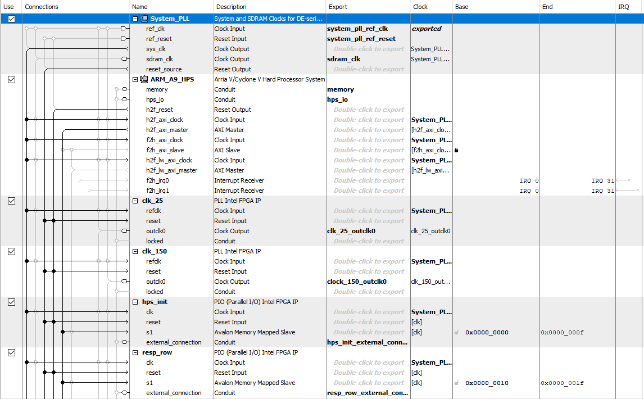Click the sdram_clk export arrow in Connections
Image resolution: width=644 pixels, height=399 pixels.
click(x=125, y=59)
